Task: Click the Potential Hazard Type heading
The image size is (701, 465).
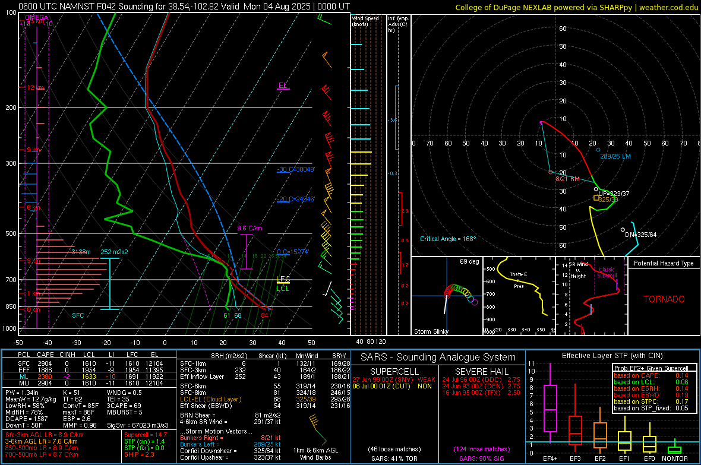Action: point(664,263)
